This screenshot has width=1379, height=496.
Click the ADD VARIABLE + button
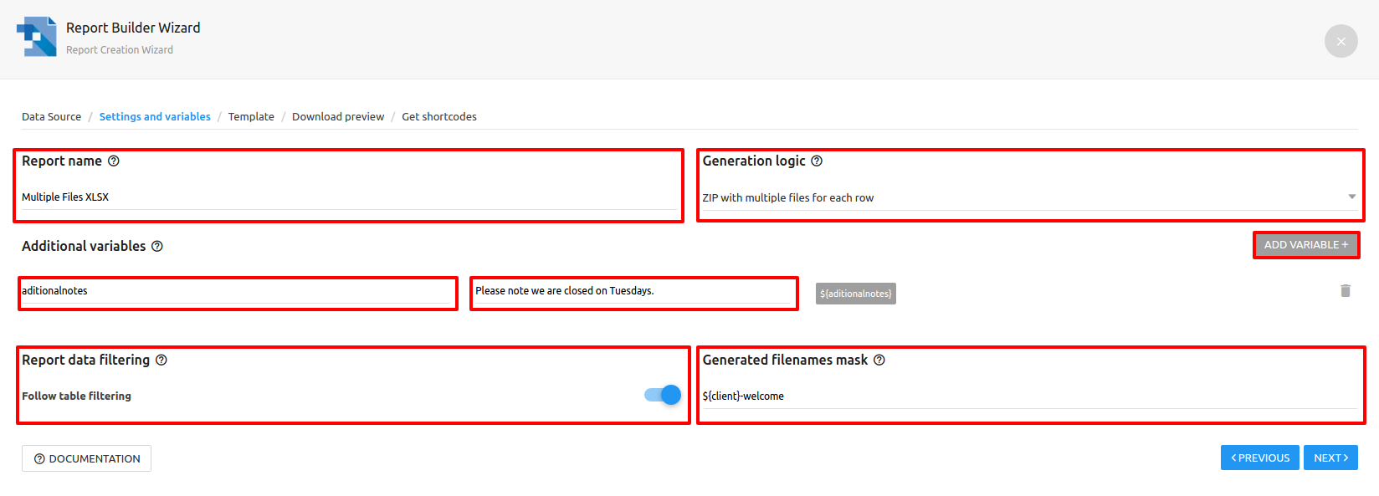tap(1305, 245)
